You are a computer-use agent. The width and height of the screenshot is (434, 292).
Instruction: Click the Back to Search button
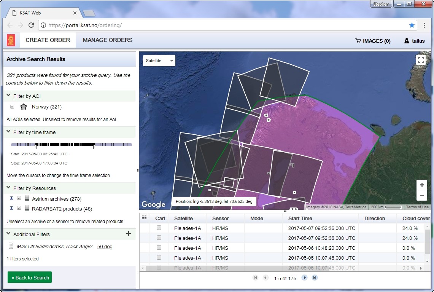[29, 277]
